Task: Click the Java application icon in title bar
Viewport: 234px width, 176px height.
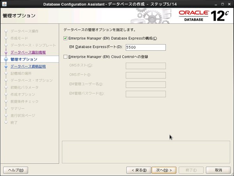Action: (x=4, y=4)
